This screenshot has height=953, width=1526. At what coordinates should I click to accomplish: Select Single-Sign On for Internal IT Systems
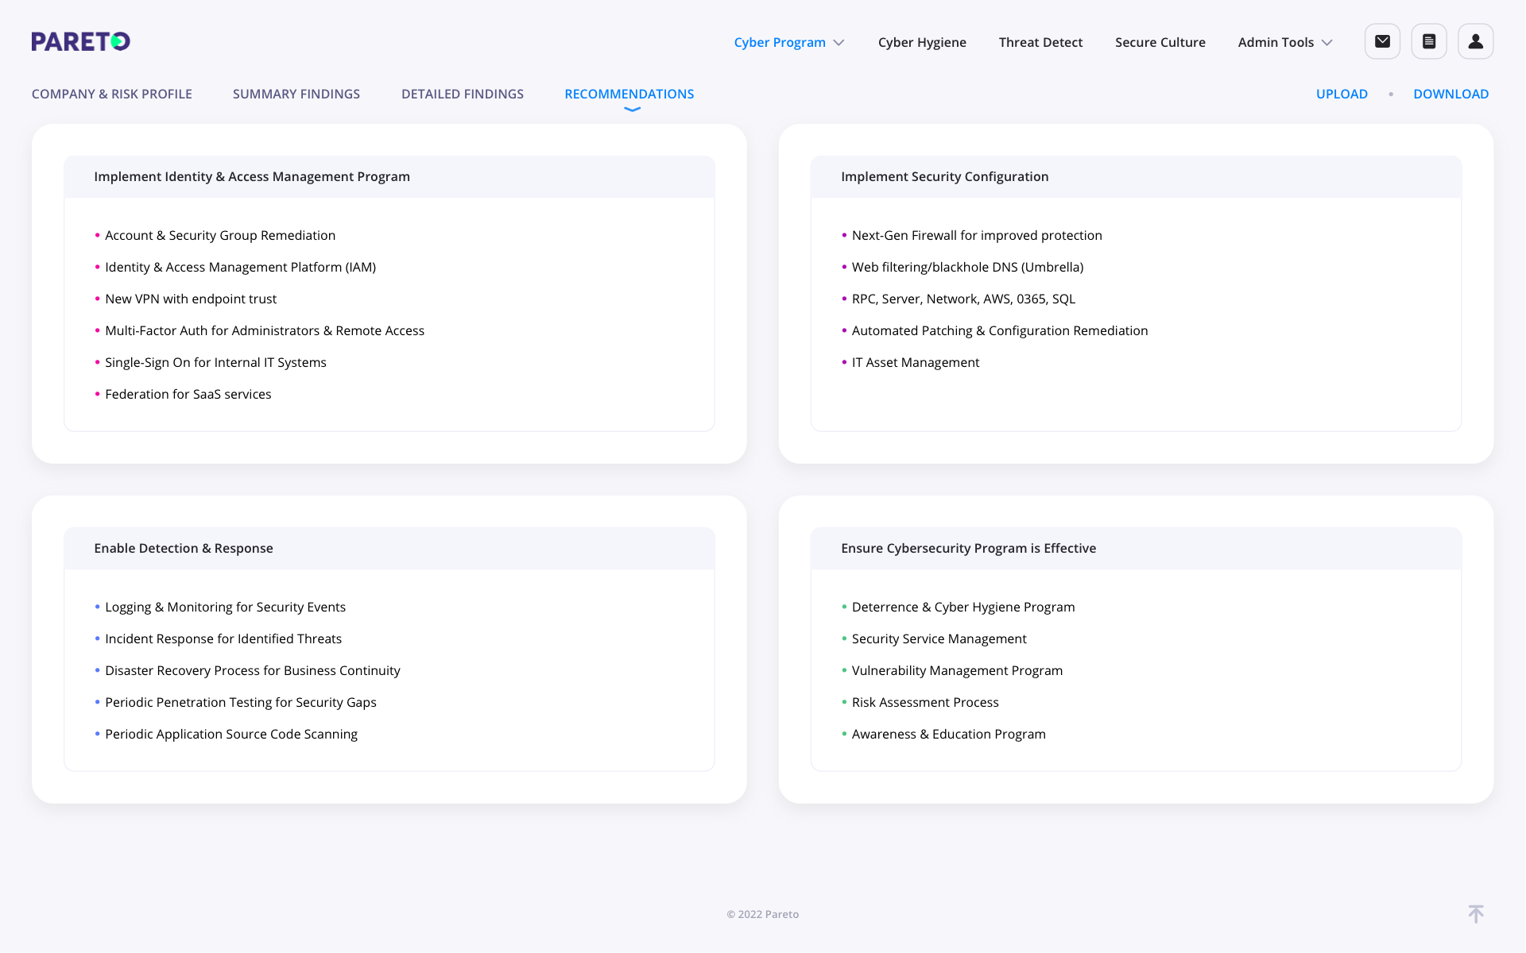click(215, 362)
